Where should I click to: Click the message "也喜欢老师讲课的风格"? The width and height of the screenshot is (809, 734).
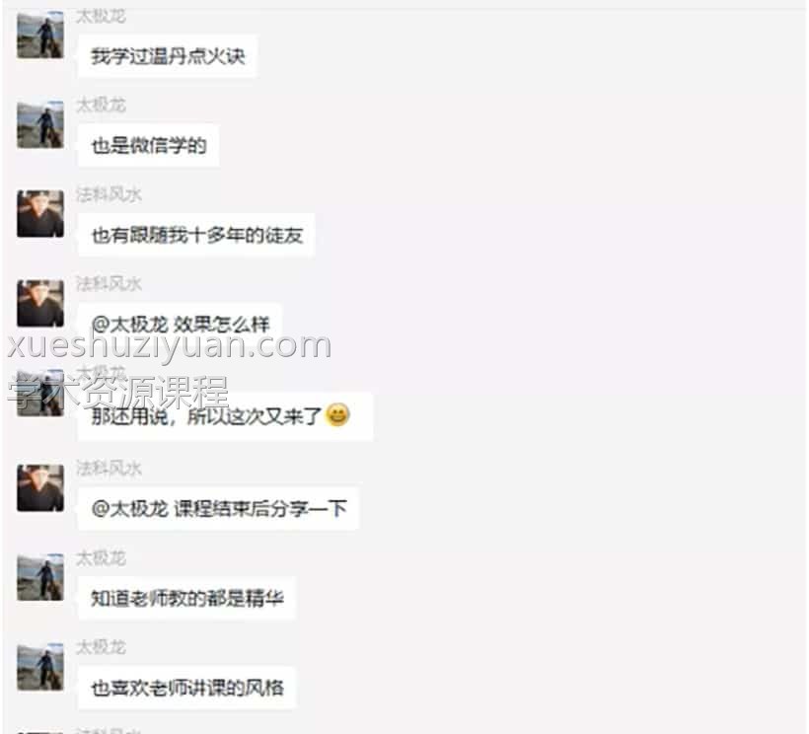(186, 688)
